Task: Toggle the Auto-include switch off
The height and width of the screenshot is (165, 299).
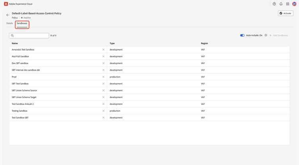Action: [242, 35]
